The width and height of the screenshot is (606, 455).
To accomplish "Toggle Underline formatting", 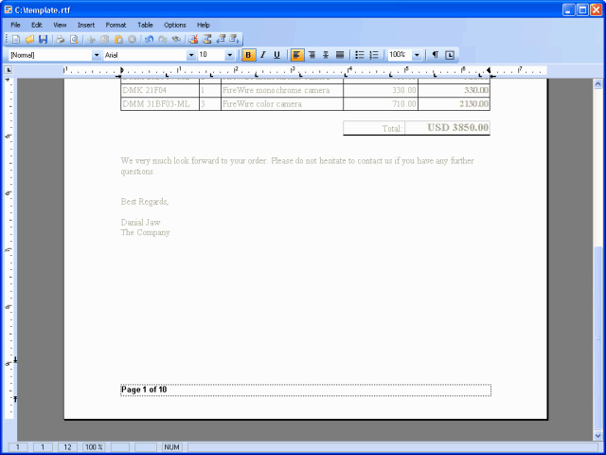I will click(x=276, y=55).
